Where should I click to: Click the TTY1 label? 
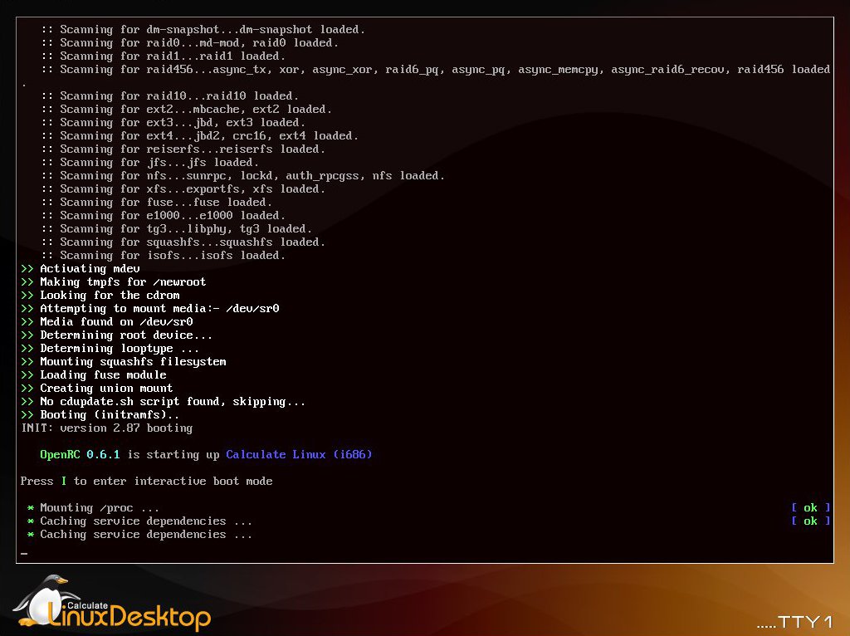(x=804, y=622)
